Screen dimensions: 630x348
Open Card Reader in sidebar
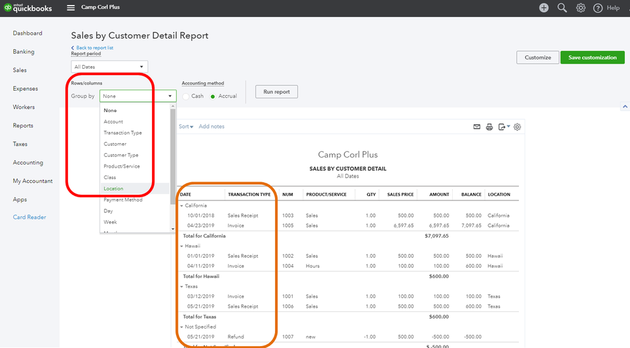click(30, 217)
